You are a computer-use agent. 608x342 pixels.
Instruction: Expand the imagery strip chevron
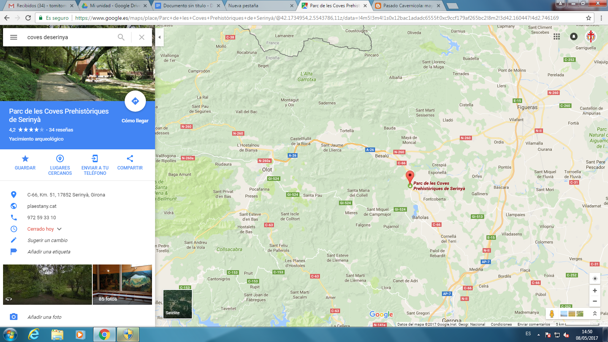[x=595, y=313]
